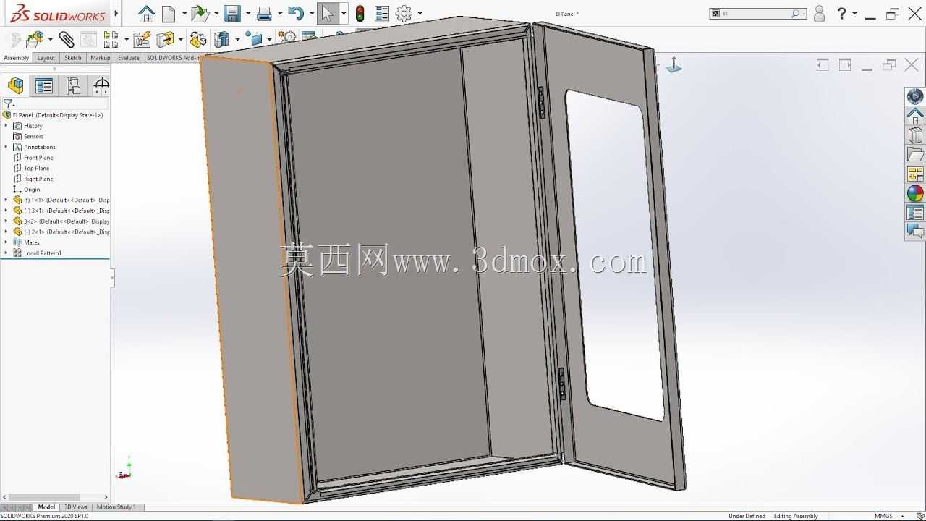The width and height of the screenshot is (926, 521).
Task: Open the Options gear dropdown arrow
Action: [420, 13]
